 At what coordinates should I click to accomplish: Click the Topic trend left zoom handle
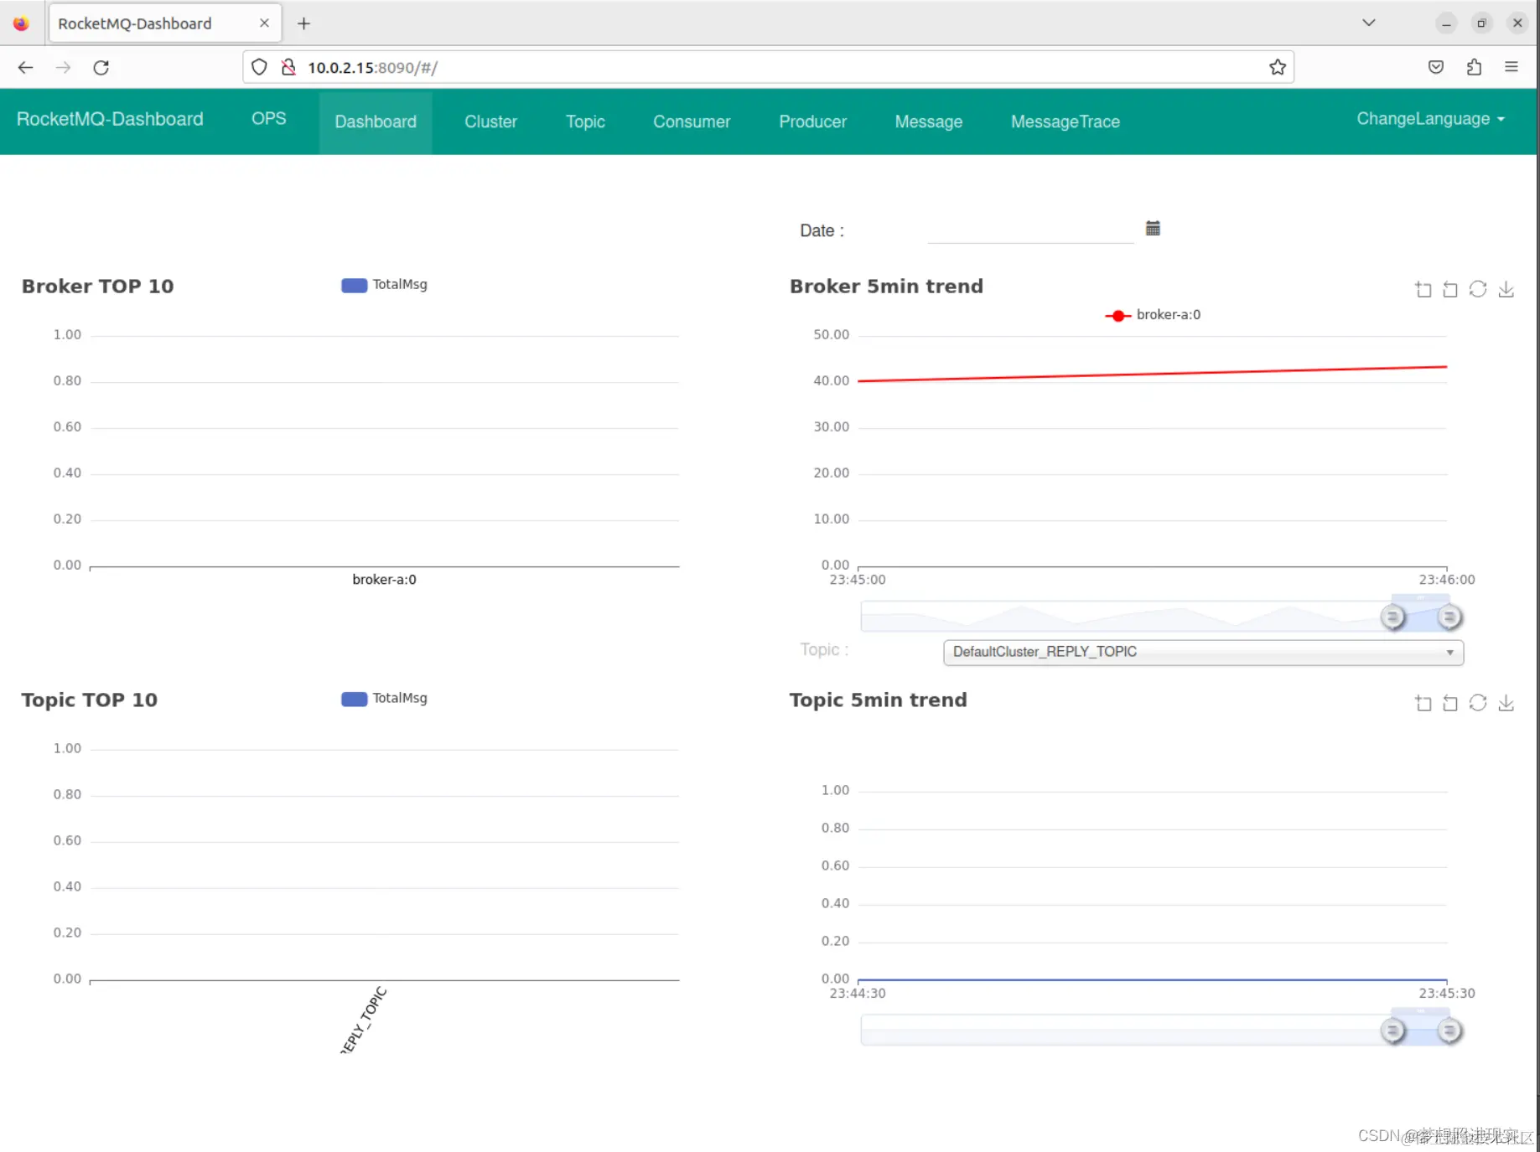[1392, 1031]
